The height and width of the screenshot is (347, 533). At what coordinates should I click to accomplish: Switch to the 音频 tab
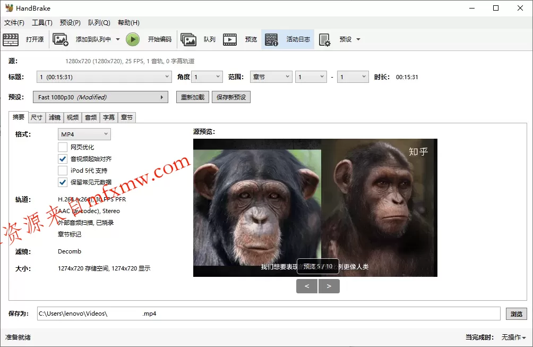[91, 117]
